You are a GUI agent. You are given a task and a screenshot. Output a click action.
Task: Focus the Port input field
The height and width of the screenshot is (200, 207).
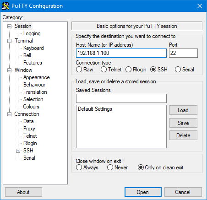click(x=183, y=53)
